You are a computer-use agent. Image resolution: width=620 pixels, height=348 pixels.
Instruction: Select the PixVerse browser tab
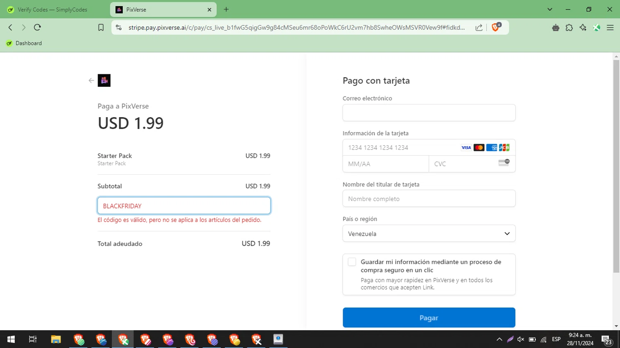[x=163, y=9]
